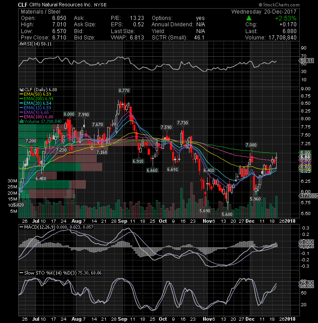
Task: Click the MACD(12,26,9) panel label
Action: pyautogui.click(x=56, y=227)
